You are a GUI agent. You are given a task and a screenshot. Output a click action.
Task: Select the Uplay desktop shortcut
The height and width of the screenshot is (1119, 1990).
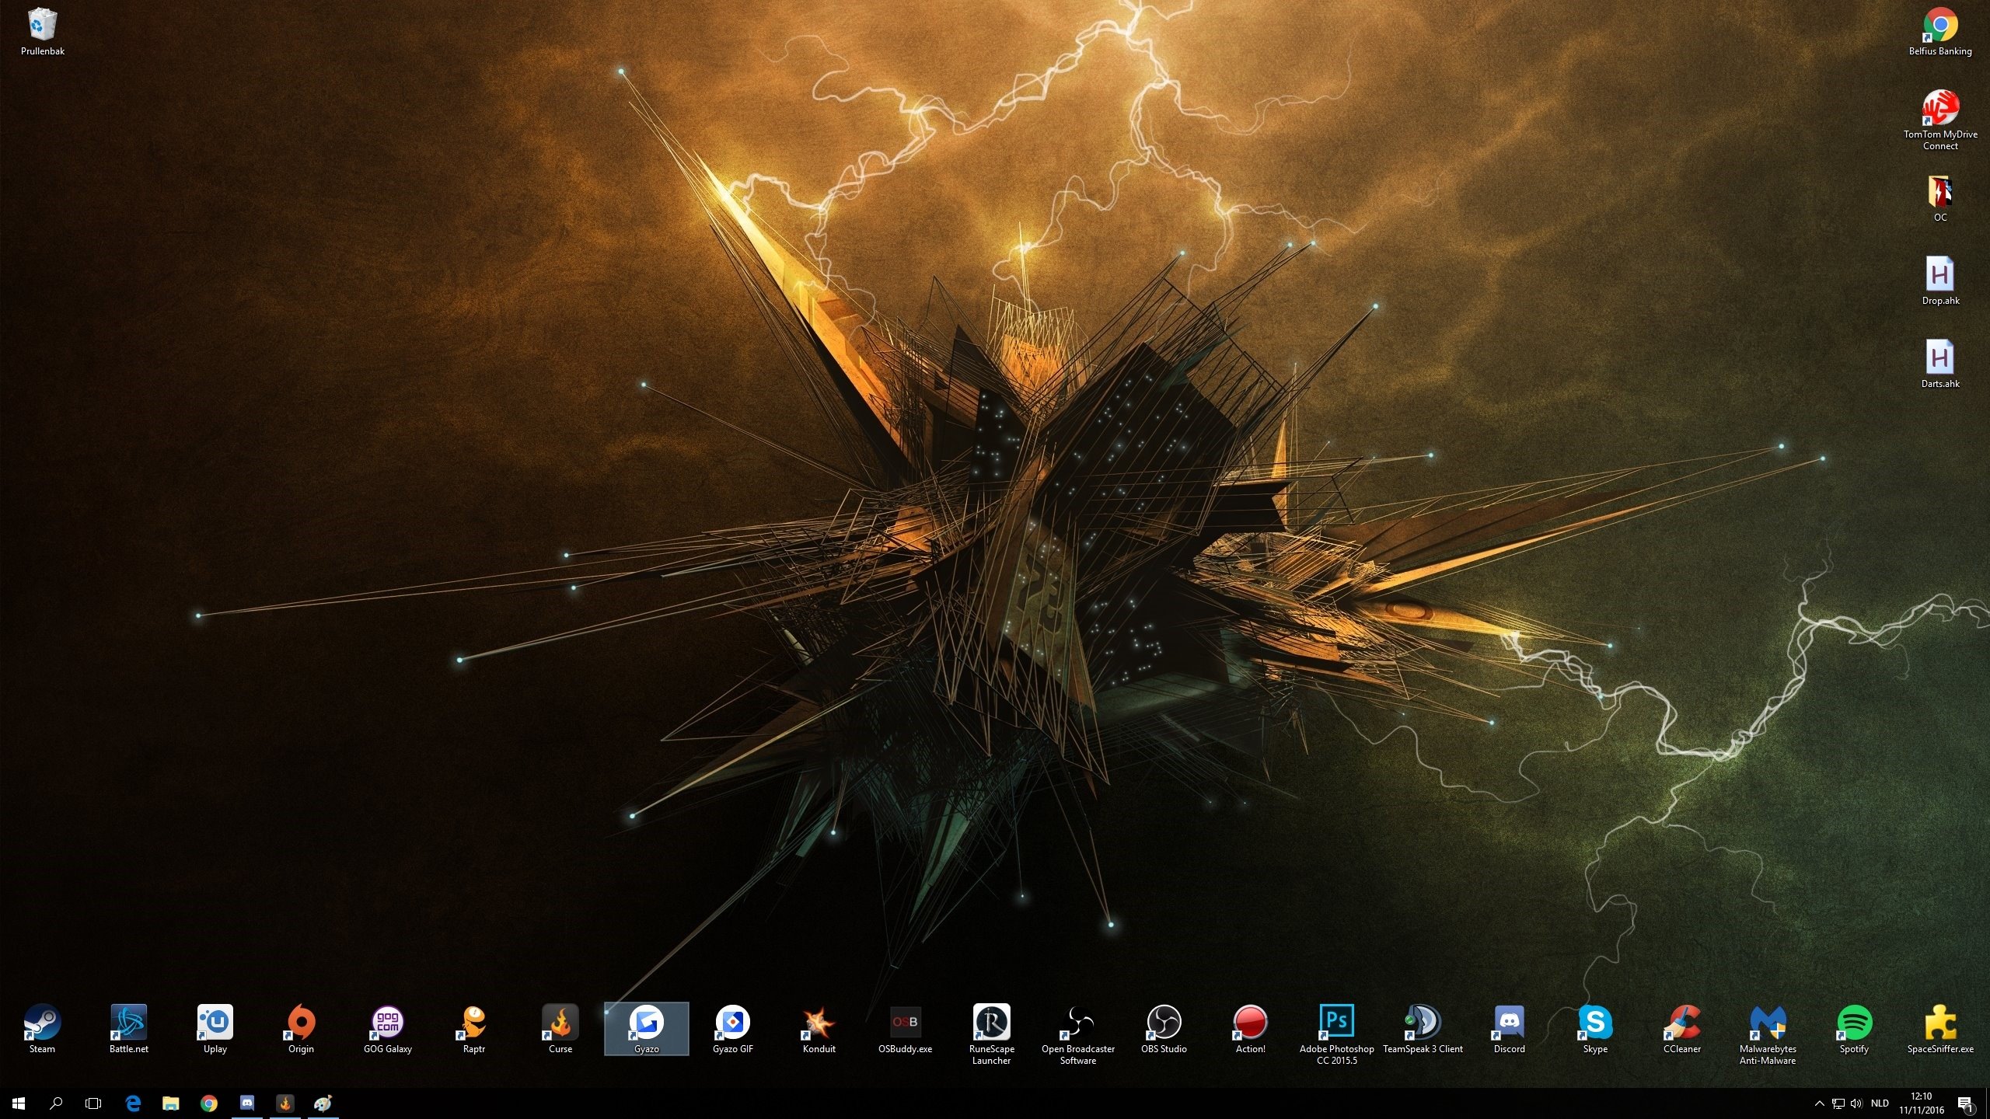pyautogui.click(x=215, y=1029)
